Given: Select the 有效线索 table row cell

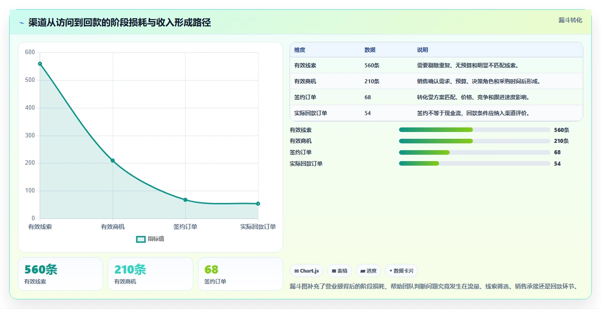Looking at the screenshot, I should tap(306, 66).
